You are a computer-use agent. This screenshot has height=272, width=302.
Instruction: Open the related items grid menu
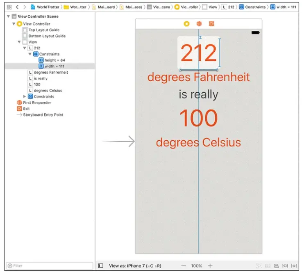click(9, 7)
